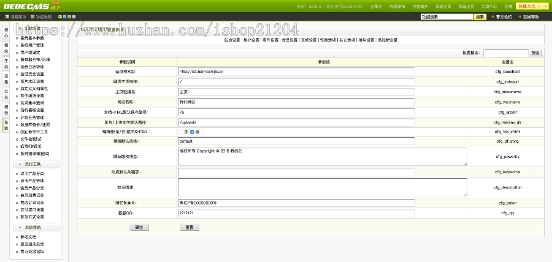Click the 注销 logout link
The width and height of the screenshot is (552, 262).
[x=508, y=6]
